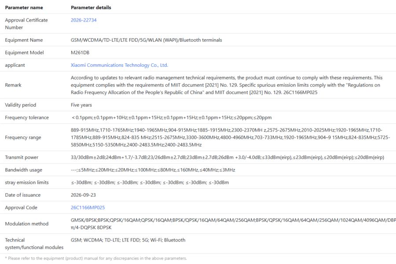Select the GSM/WCDMA/TD-LTE equipment name value
Viewport: 396px width, 264px height.
146,40
